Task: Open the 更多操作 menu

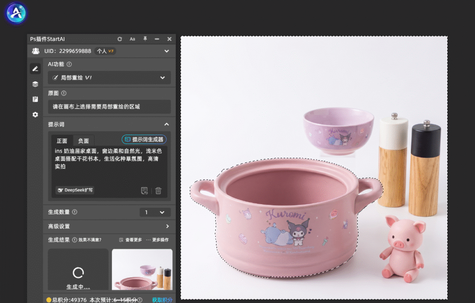Action: click(157, 240)
